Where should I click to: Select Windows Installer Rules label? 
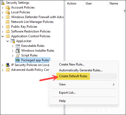coord(38,51)
